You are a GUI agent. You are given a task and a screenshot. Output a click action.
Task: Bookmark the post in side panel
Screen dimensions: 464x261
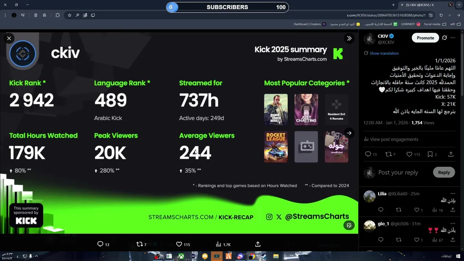coord(430,154)
